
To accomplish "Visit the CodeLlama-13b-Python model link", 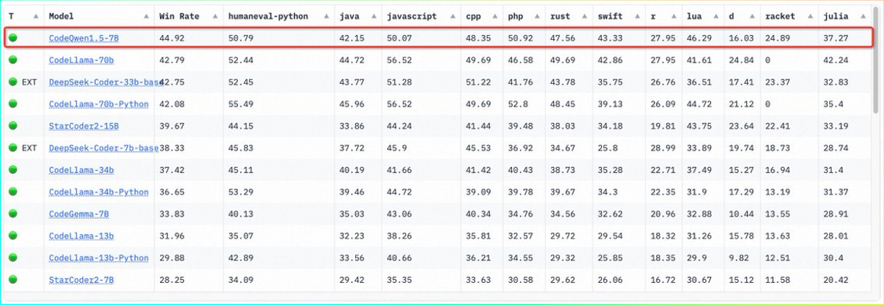I will (x=98, y=258).
